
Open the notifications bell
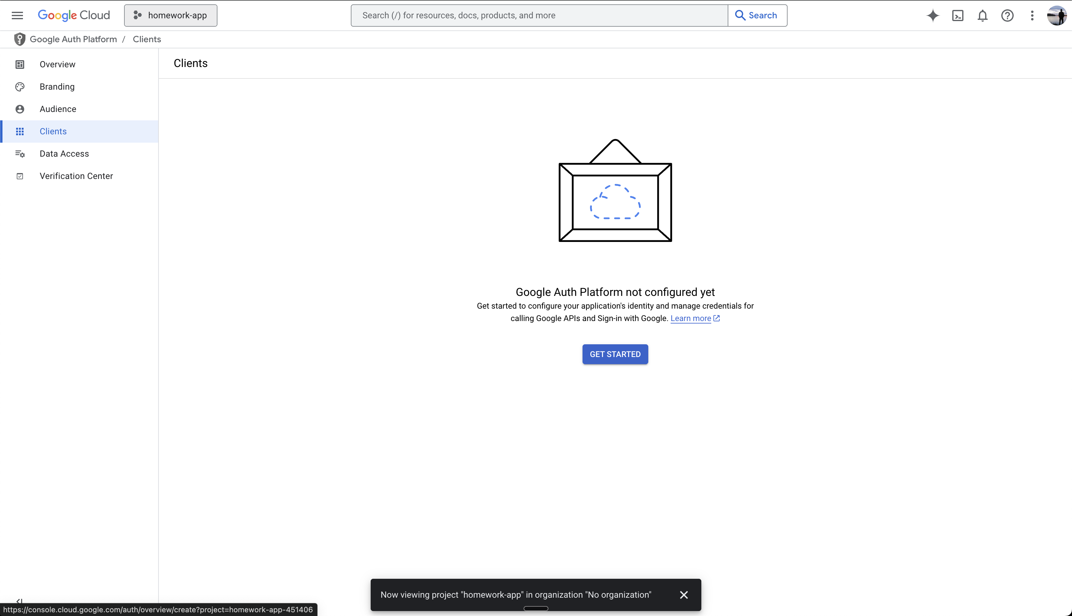click(x=982, y=16)
